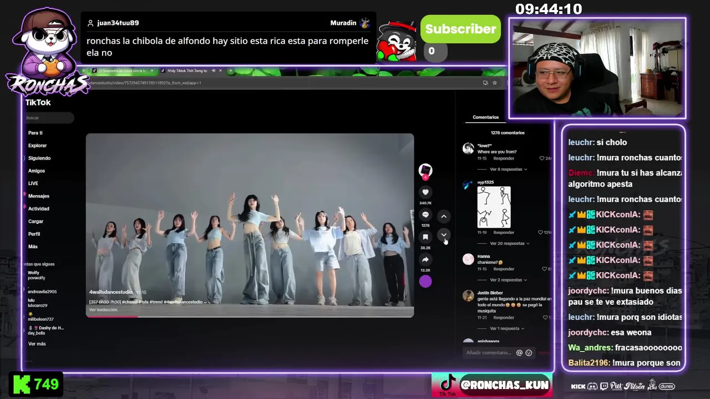The width and height of the screenshot is (710, 399).
Task: Click "Ver traducción" under caption
Action: point(103,310)
